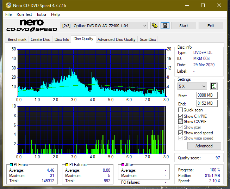Open the File menu
The height and width of the screenshot is (189, 230).
coord(8,14)
